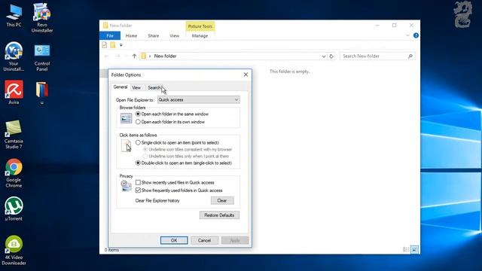
Task: Open the Share ribbon tab
Action: (154, 35)
